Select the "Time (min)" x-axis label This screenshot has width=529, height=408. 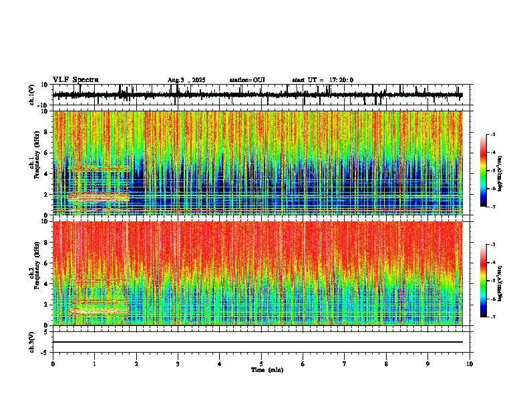(267, 370)
